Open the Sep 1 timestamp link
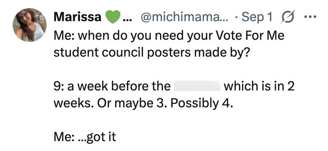 257,17
